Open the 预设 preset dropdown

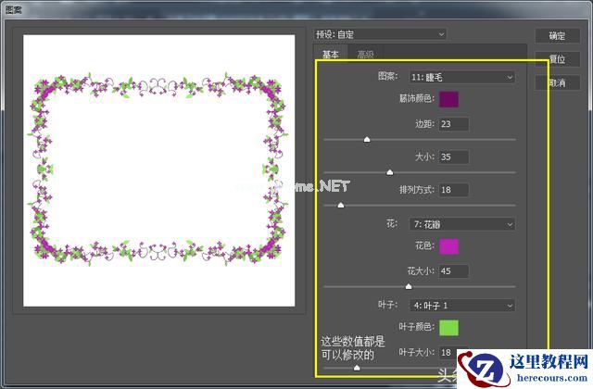380,34
